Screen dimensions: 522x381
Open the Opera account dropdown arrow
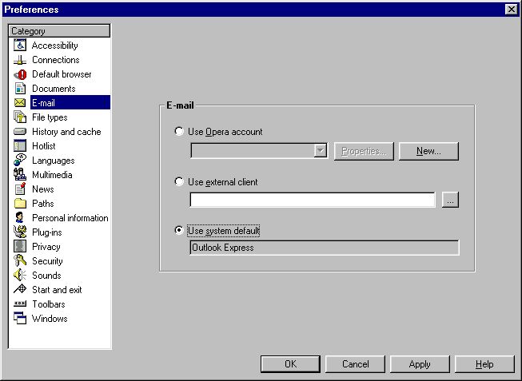pyautogui.click(x=321, y=151)
